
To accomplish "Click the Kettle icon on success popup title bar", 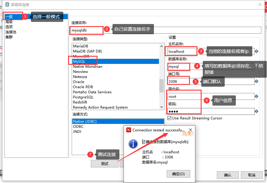I will tap(129, 130).
